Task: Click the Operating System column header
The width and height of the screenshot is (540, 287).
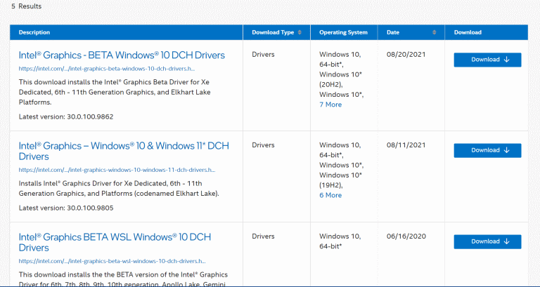Action: (x=344, y=32)
